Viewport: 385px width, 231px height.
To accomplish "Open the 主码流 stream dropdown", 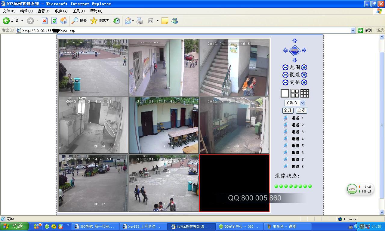I will tap(294, 103).
